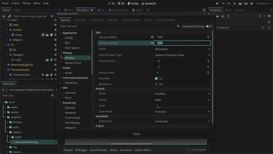Image resolution: width=273 pixels, height=154 pixels.
Task: Open the Scale Mode dropdown showing fractional
Action: click(182, 112)
